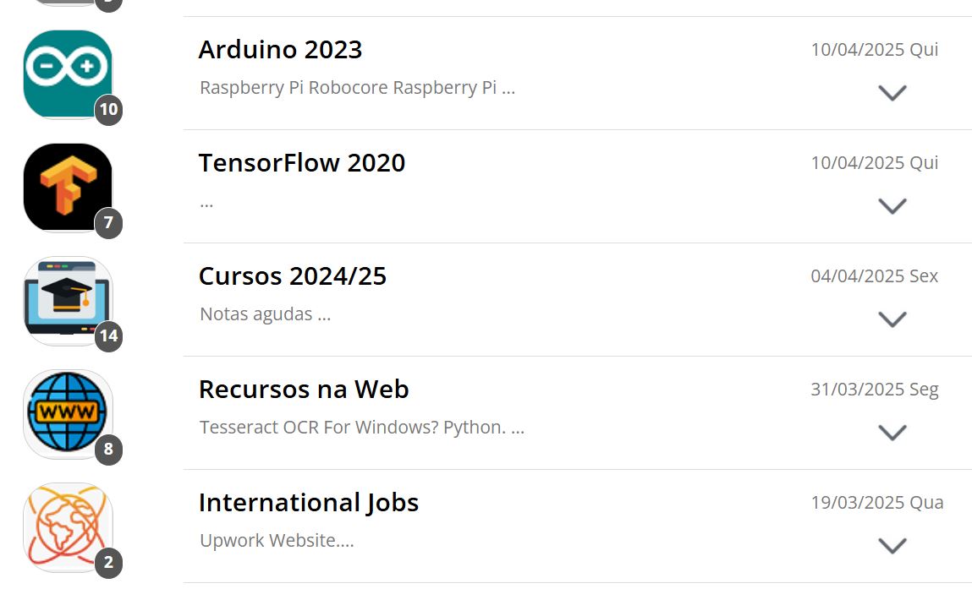Open the Arduino 2023 title
972x589 pixels.
coord(280,50)
